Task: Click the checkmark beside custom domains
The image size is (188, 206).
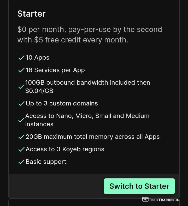Action: [x=21, y=103]
